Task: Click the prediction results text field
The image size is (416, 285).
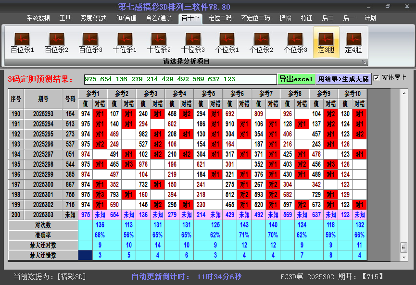Action: coord(180,79)
